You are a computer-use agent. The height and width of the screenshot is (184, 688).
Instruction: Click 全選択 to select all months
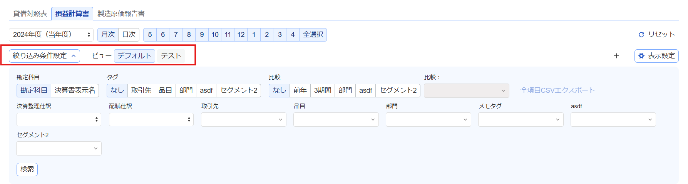[313, 35]
